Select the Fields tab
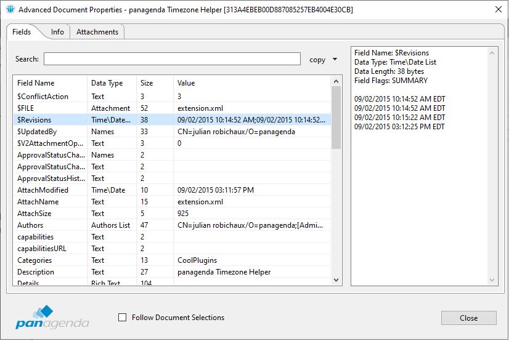 tap(22, 32)
